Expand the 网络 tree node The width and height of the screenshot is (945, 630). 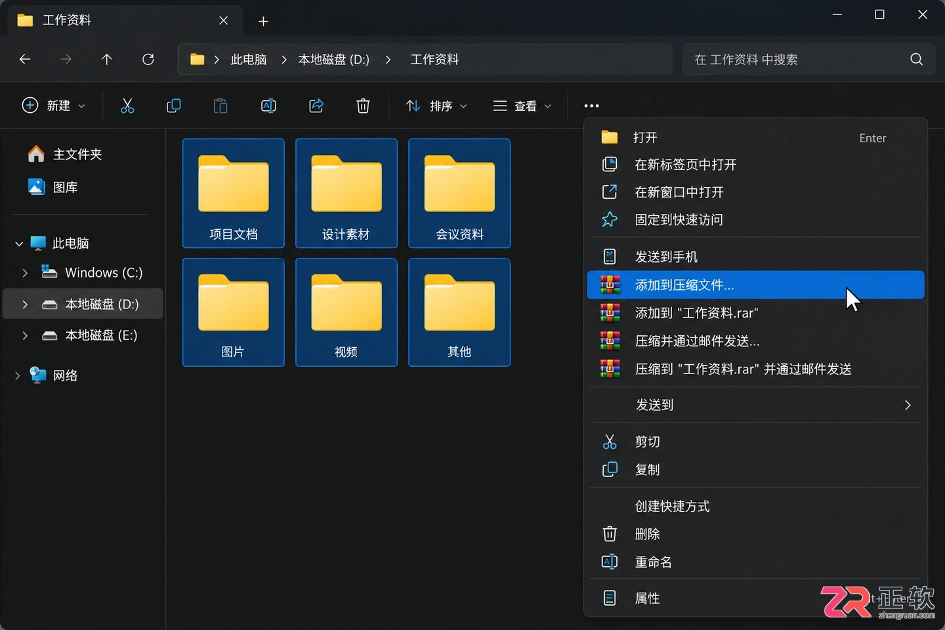17,375
